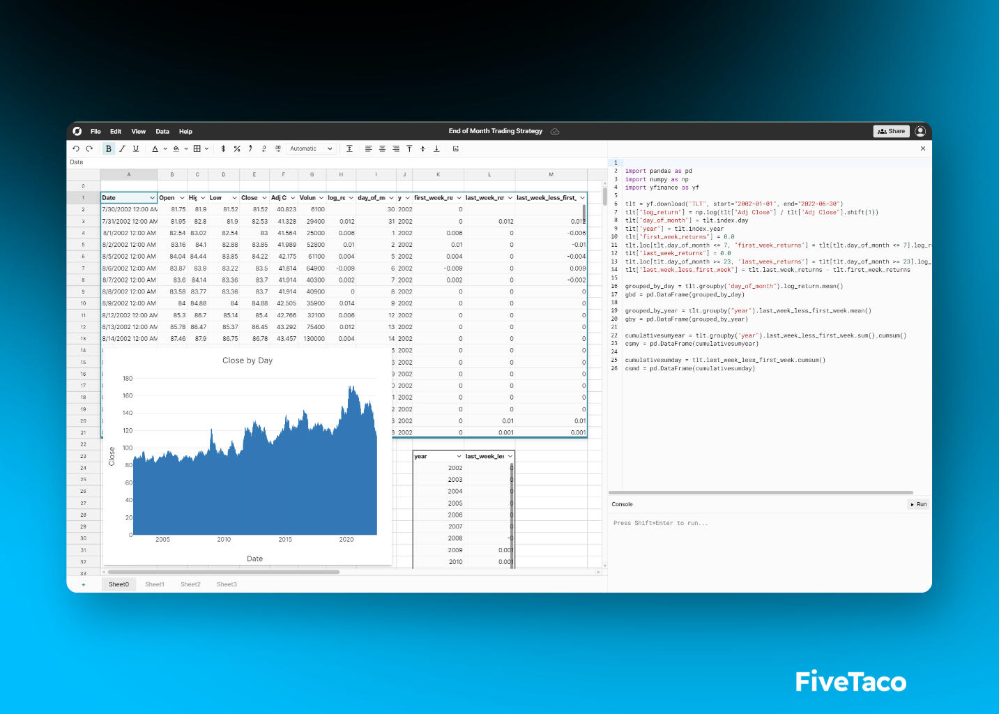Click the Console label

[x=622, y=504]
